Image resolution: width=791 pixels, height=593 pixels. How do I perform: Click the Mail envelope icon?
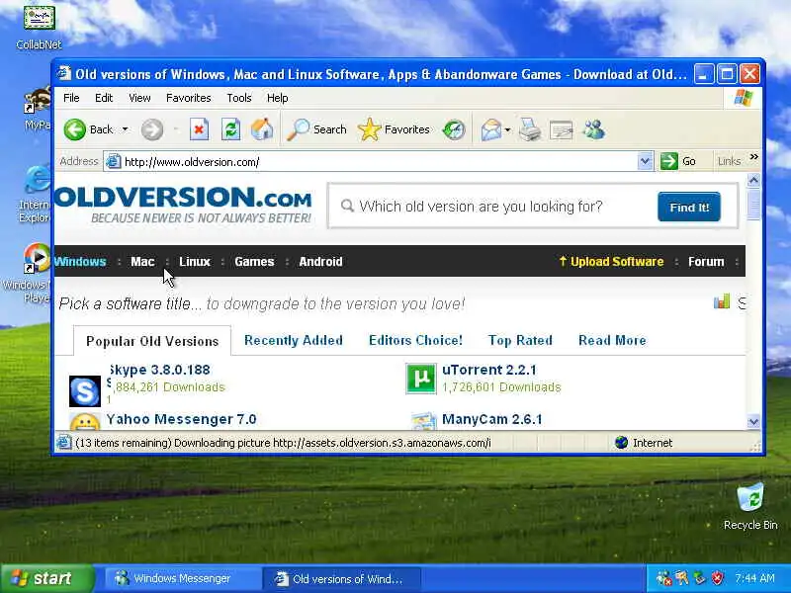click(490, 130)
